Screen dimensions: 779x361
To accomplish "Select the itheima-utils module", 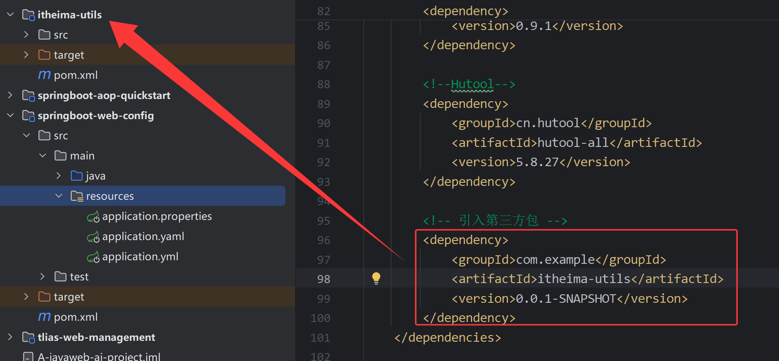I will point(70,15).
